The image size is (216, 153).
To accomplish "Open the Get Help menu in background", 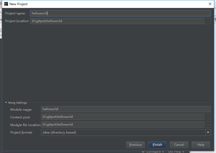I will coord(176,152).
